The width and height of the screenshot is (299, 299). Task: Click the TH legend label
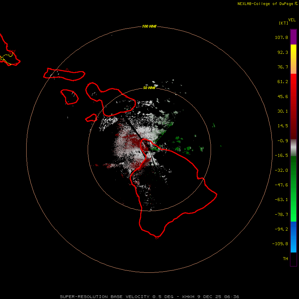(x=285, y=259)
